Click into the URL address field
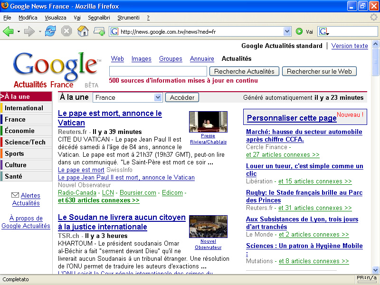 pos(201,31)
